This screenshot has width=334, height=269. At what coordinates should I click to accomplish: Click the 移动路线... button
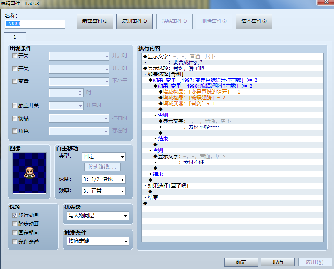tap(102, 167)
